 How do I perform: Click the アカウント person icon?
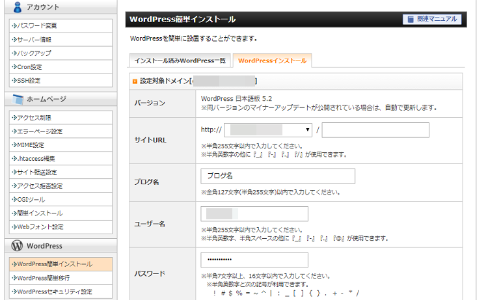pos(18,7)
